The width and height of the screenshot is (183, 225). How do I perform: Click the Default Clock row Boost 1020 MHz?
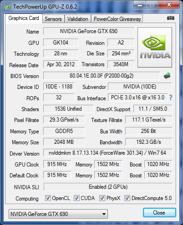pos(158,175)
